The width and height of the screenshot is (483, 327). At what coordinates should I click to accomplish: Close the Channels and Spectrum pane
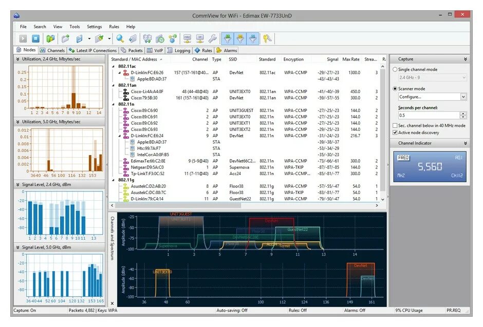(112, 303)
